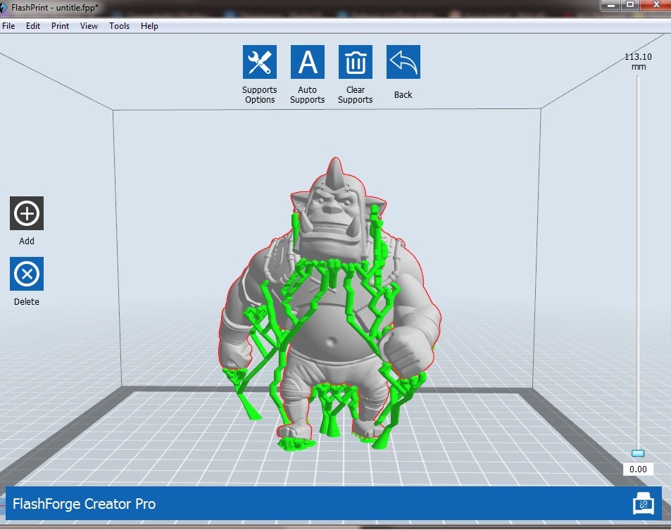Select the Add support tool
The image size is (671, 530).
click(x=27, y=213)
